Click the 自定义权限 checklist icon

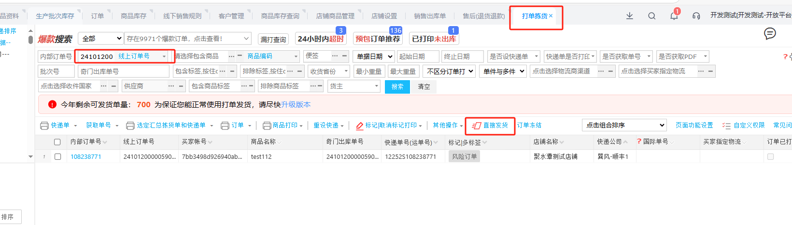tap(726, 126)
